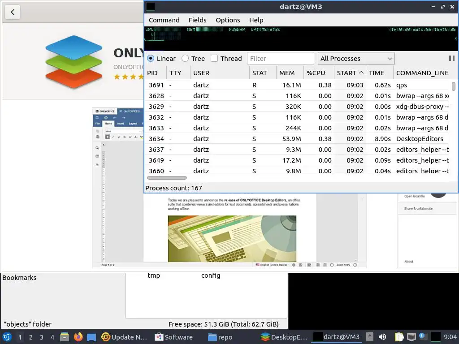
Task: Select the Linear view radio button
Action: (x=151, y=59)
